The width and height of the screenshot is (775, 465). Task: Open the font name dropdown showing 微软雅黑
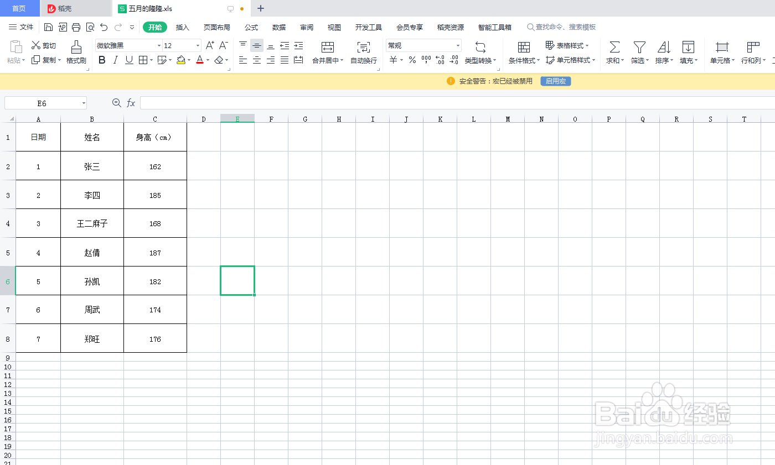pos(159,45)
